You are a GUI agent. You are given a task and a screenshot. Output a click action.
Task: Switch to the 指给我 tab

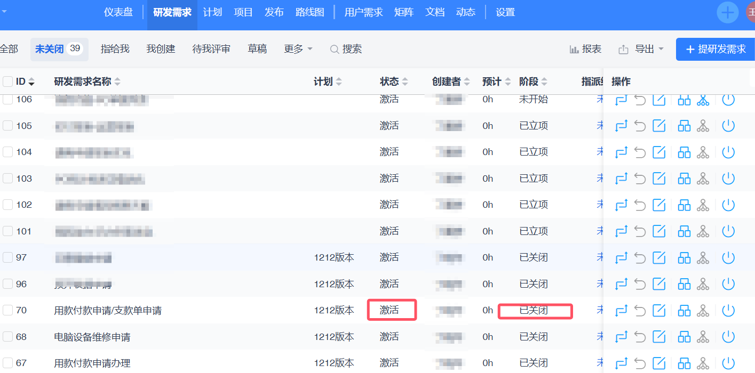(115, 49)
